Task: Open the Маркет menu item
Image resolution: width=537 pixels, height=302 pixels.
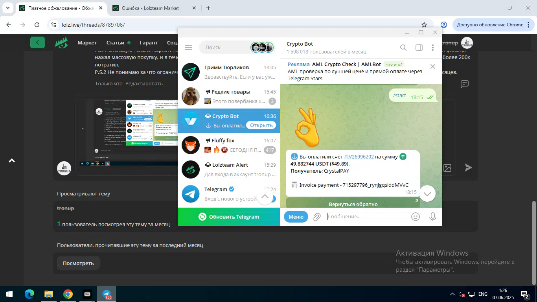Action: tap(87, 42)
